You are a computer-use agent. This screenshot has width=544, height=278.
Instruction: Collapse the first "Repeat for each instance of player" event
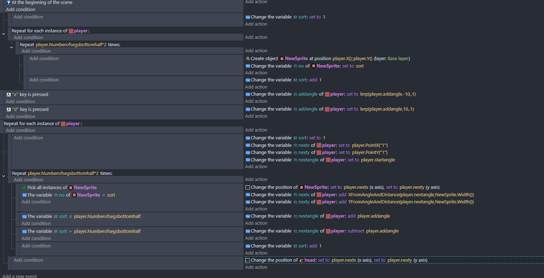coord(4,34)
